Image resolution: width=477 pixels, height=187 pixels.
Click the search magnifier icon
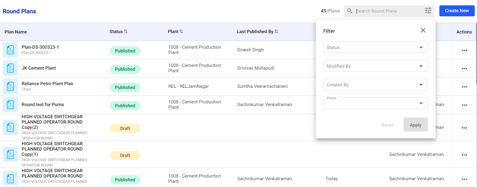click(x=350, y=11)
